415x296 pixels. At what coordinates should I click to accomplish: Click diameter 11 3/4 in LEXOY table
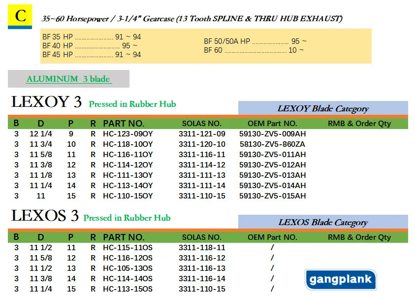tap(41, 144)
